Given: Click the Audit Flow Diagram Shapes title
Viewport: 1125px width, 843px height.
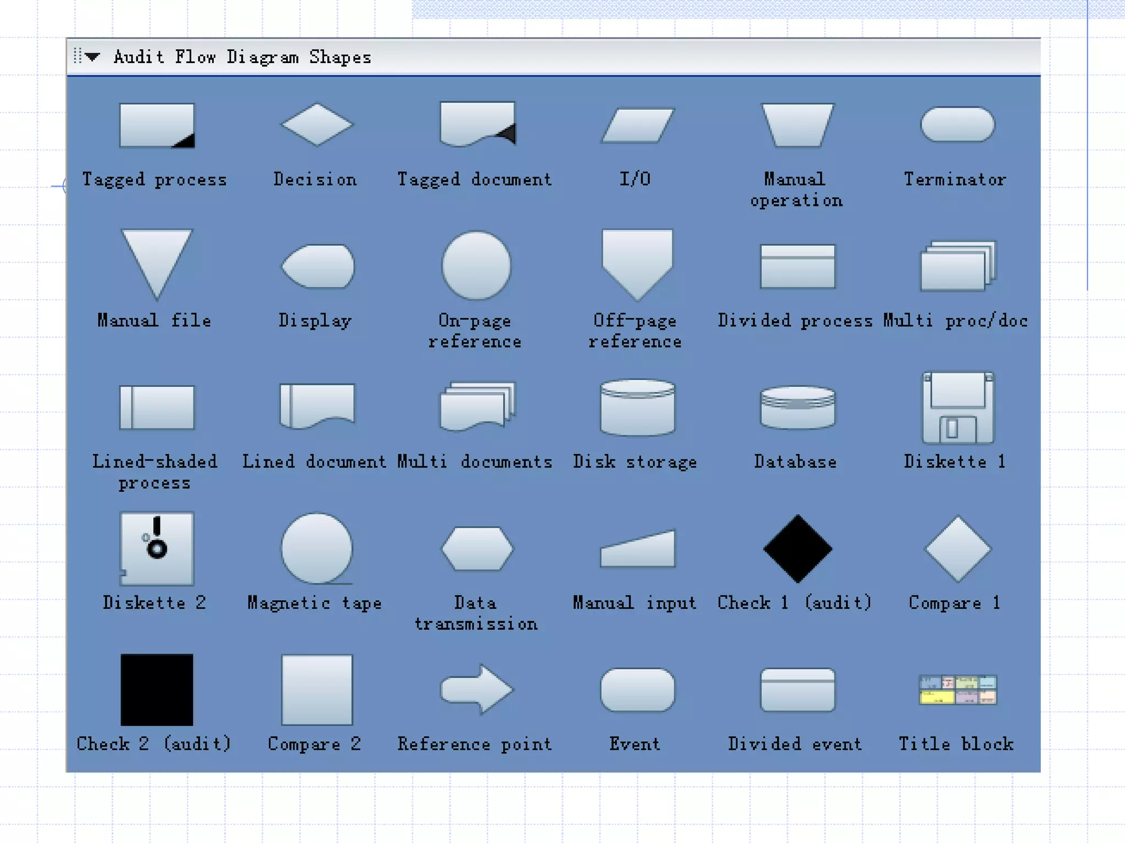Looking at the screenshot, I should point(242,57).
